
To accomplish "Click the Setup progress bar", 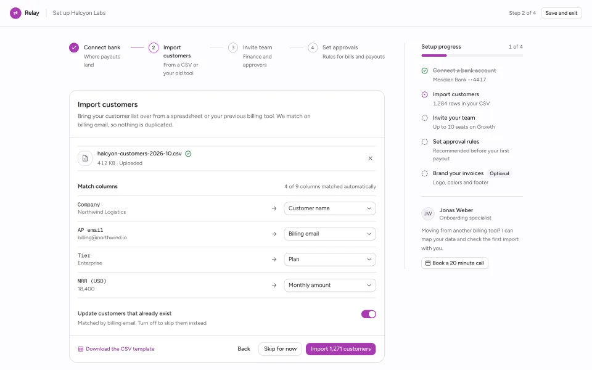I will point(472,55).
